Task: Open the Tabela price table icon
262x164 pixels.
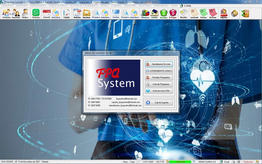Action: point(66,13)
